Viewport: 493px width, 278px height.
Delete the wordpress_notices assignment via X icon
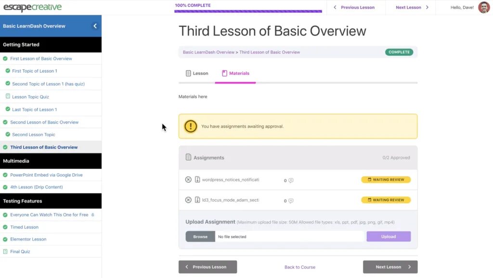tap(188, 180)
